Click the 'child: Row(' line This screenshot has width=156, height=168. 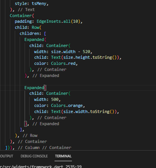pos(28,27)
